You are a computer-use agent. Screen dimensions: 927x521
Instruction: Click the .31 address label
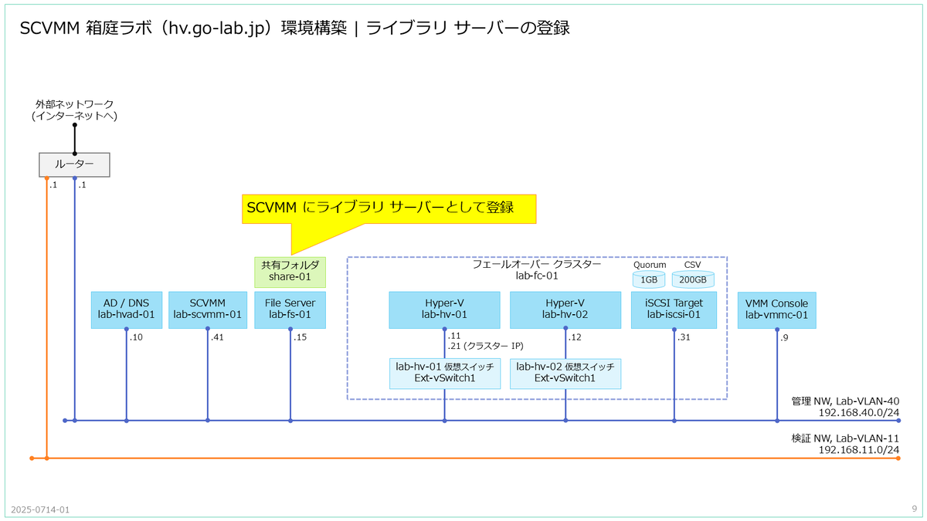click(x=684, y=337)
